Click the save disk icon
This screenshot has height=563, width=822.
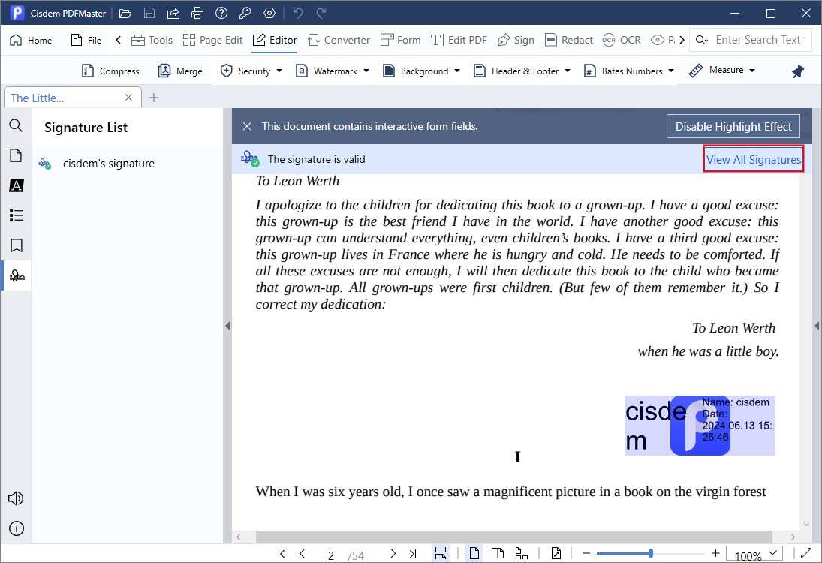pyautogui.click(x=149, y=13)
